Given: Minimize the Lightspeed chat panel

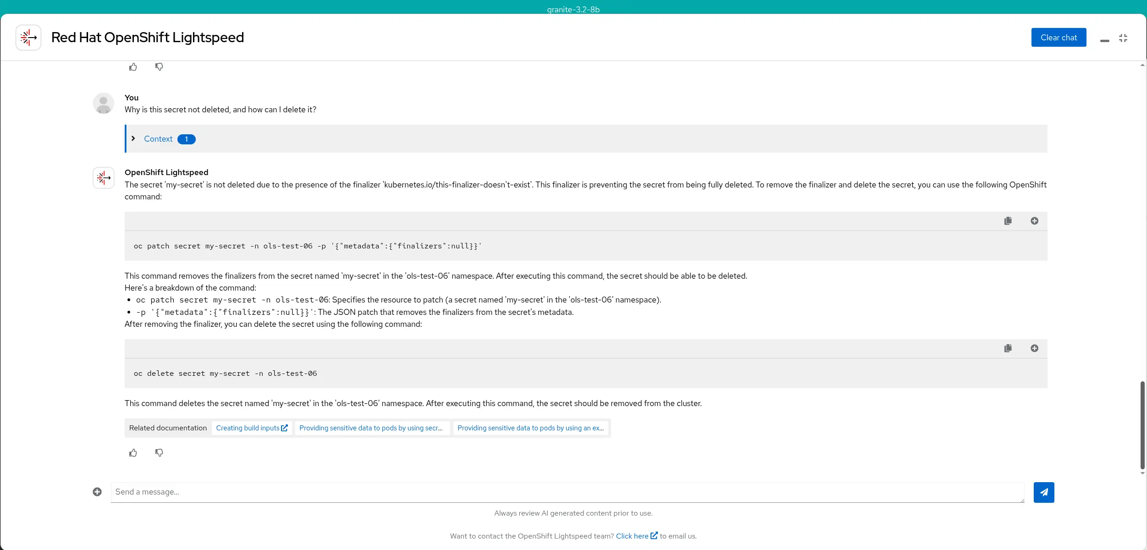Looking at the screenshot, I should click(1105, 41).
